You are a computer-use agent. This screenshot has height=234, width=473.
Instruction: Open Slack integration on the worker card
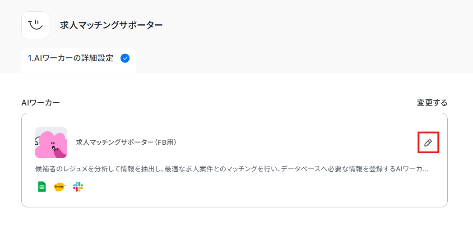click(78, 187)
